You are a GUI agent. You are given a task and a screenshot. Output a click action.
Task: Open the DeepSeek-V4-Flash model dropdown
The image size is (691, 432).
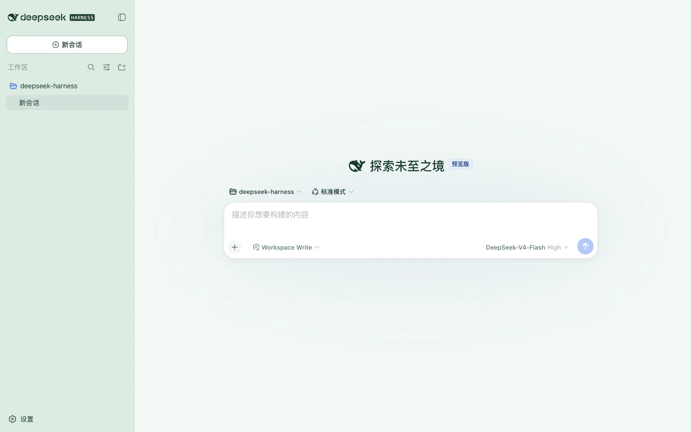527,247
